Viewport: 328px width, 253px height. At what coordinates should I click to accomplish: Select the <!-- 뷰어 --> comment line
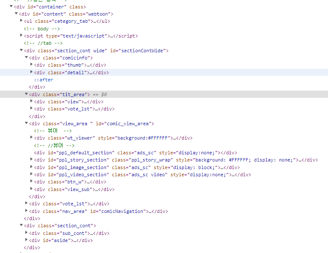[53, 131]
